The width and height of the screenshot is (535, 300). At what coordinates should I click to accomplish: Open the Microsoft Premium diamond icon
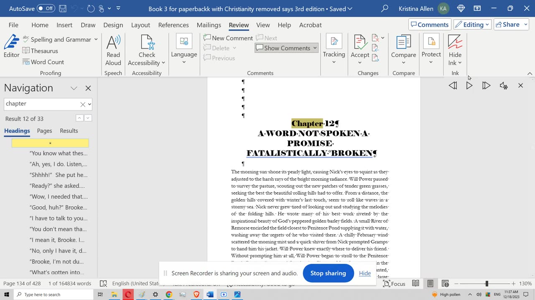(x=461, y=8)
